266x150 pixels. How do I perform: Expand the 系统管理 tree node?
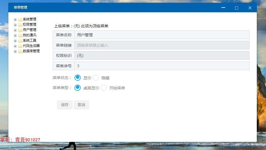15,20
